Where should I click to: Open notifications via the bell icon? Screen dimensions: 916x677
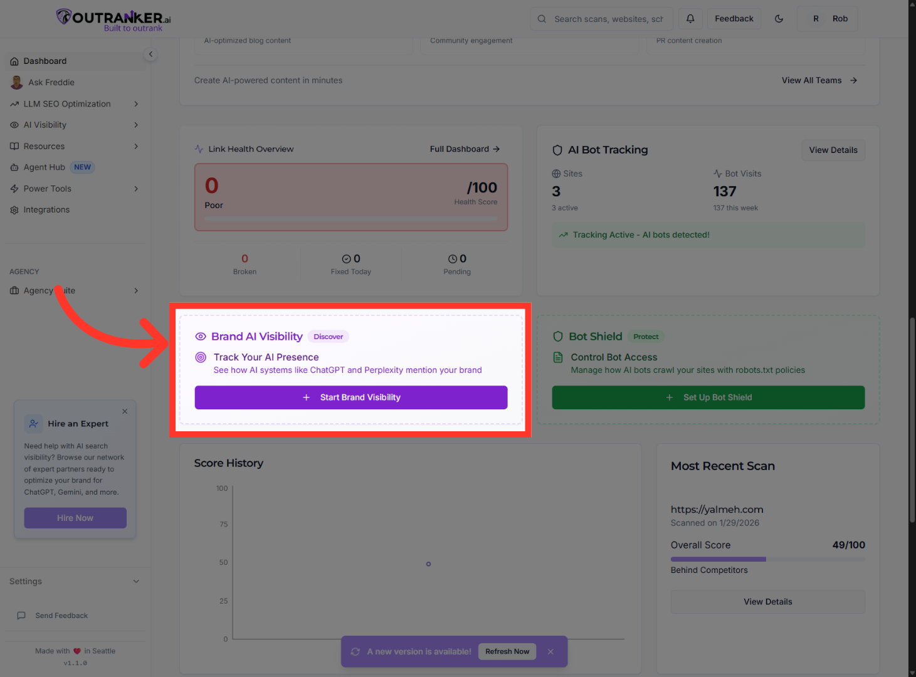(x=690, y=19)
